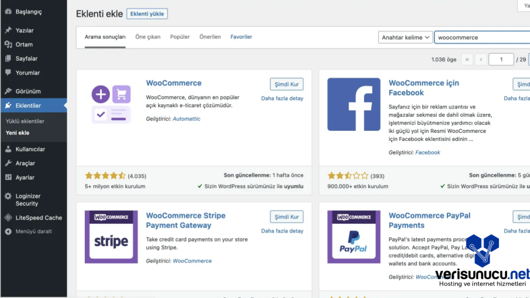
Task: Switch to the Öne çıkan tab
Action: [x=148, y=37]
